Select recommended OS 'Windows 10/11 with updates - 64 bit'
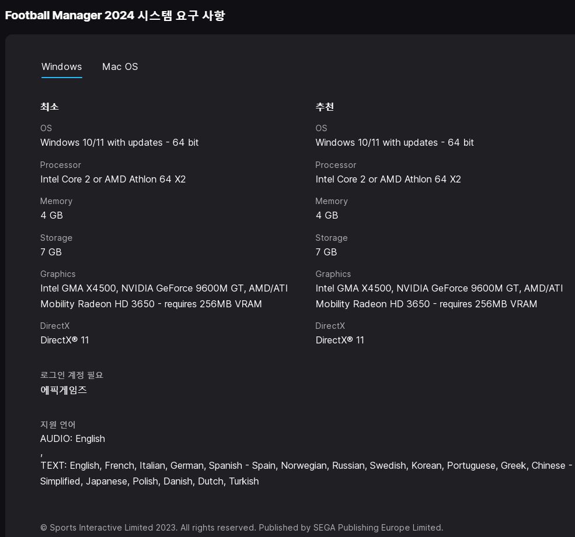 point(395,142)
